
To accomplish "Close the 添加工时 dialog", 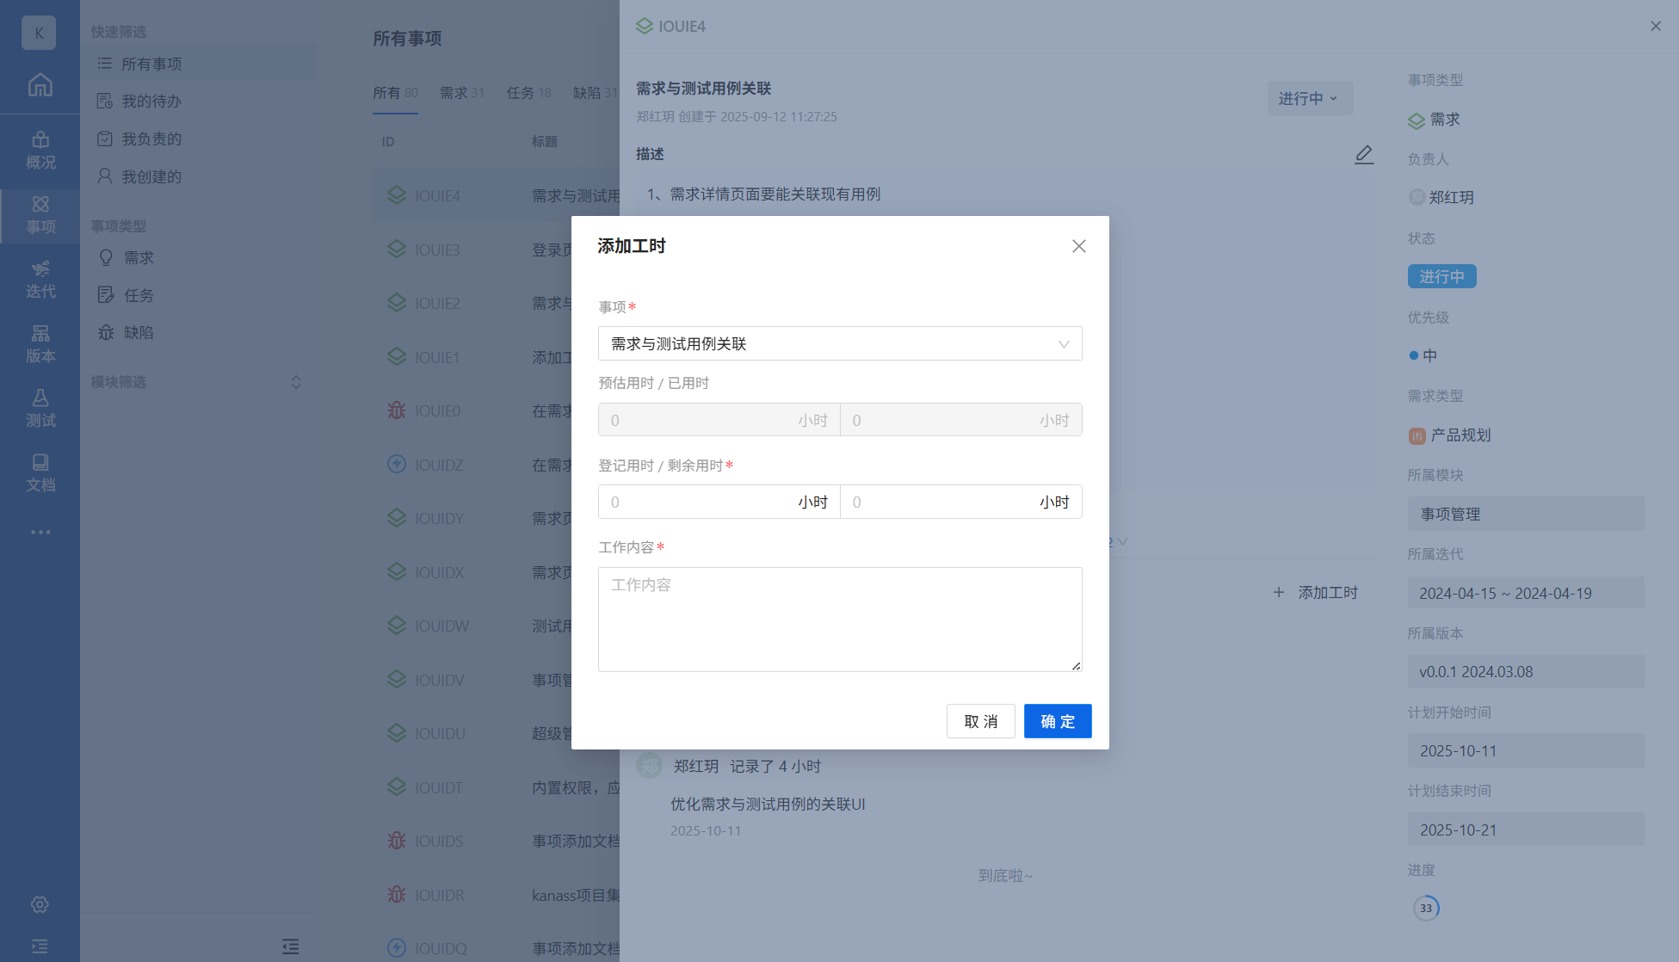I will [1078, 246].
